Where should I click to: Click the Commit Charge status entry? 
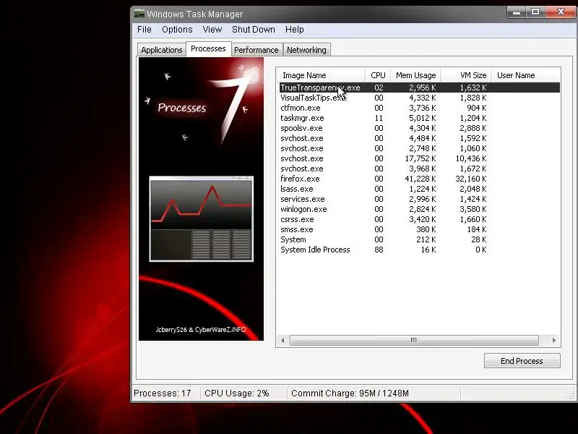[350, 393]
